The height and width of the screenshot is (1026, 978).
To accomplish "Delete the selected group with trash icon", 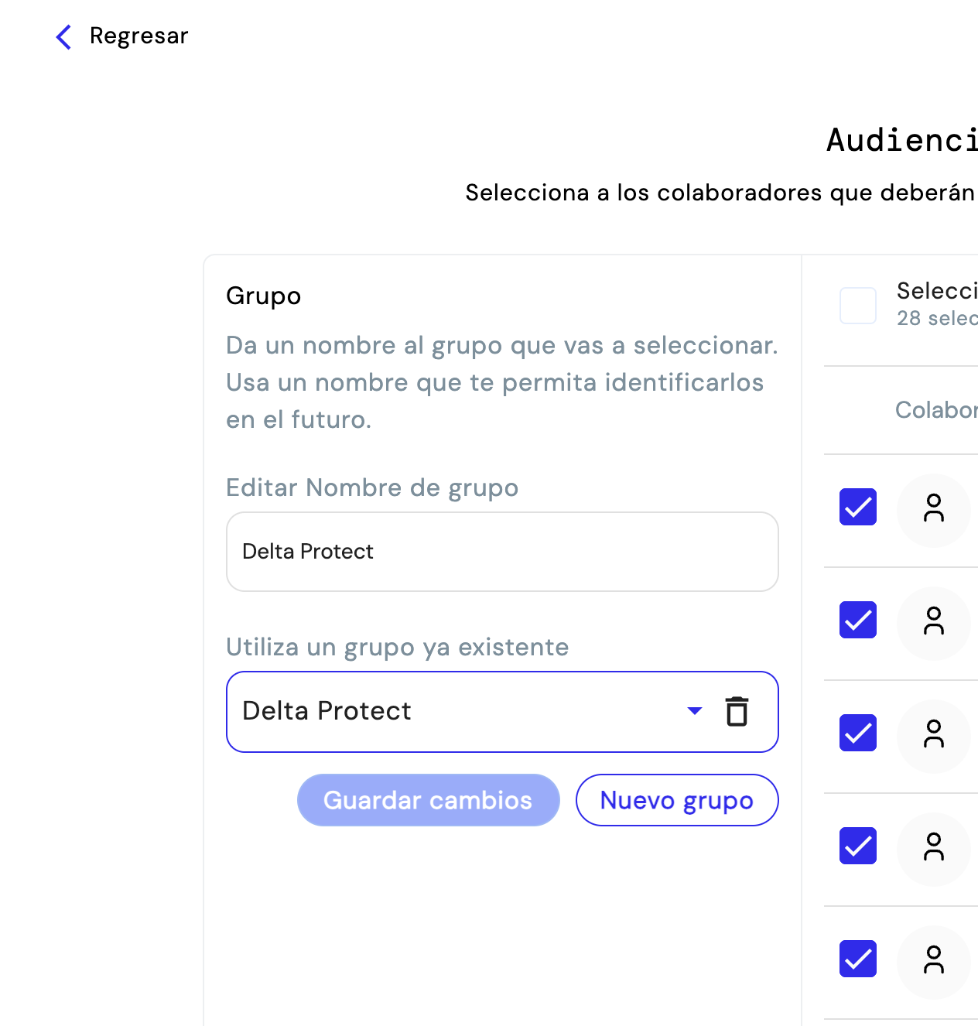I will coord(737,712).
